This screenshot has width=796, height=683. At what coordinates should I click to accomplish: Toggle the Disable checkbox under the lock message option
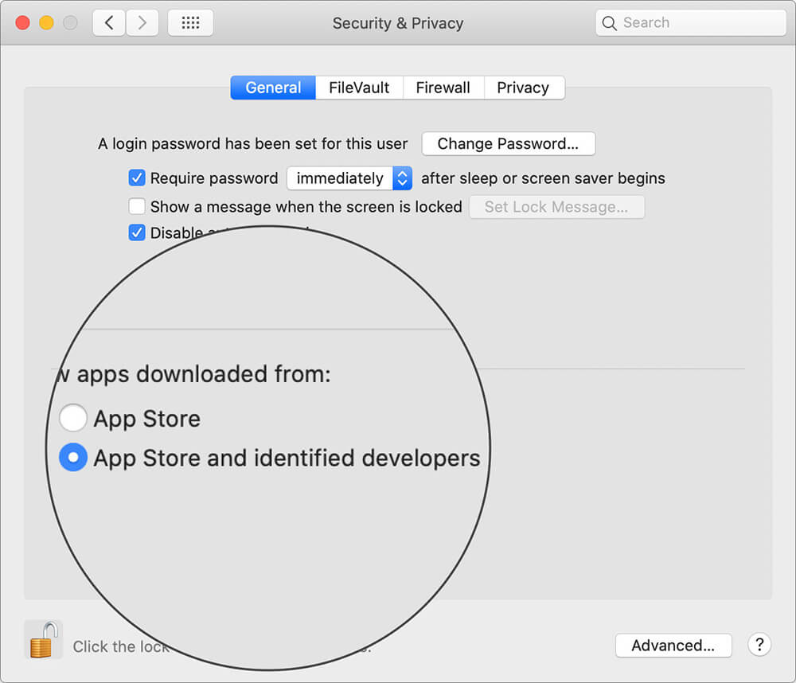[x=137, y=233]
